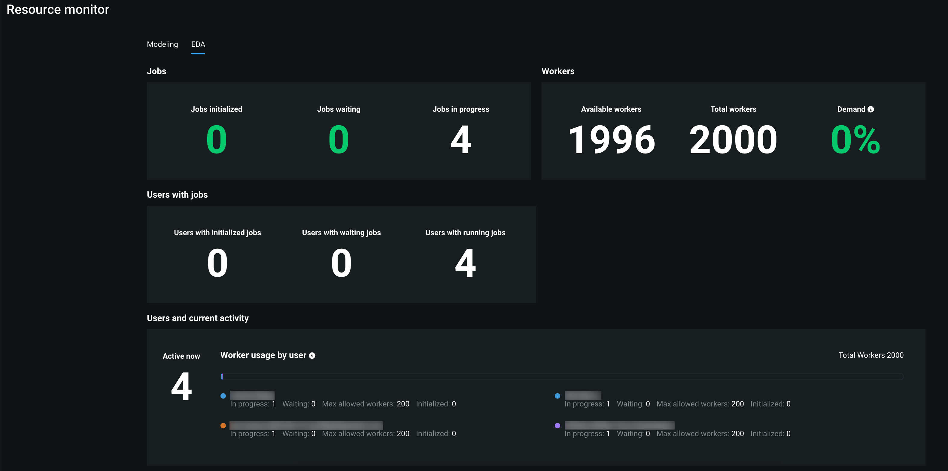Click the Jobs in progress number
948x471 pixels.
(x=461, y=139)
